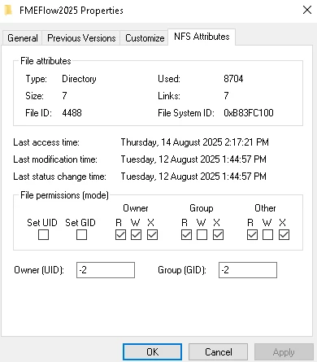Click the Group (GID) input field

coord(248,270)
